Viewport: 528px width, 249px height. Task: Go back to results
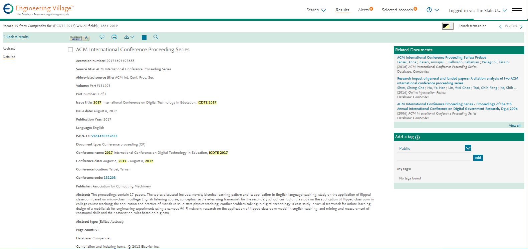tap(16, 37)
